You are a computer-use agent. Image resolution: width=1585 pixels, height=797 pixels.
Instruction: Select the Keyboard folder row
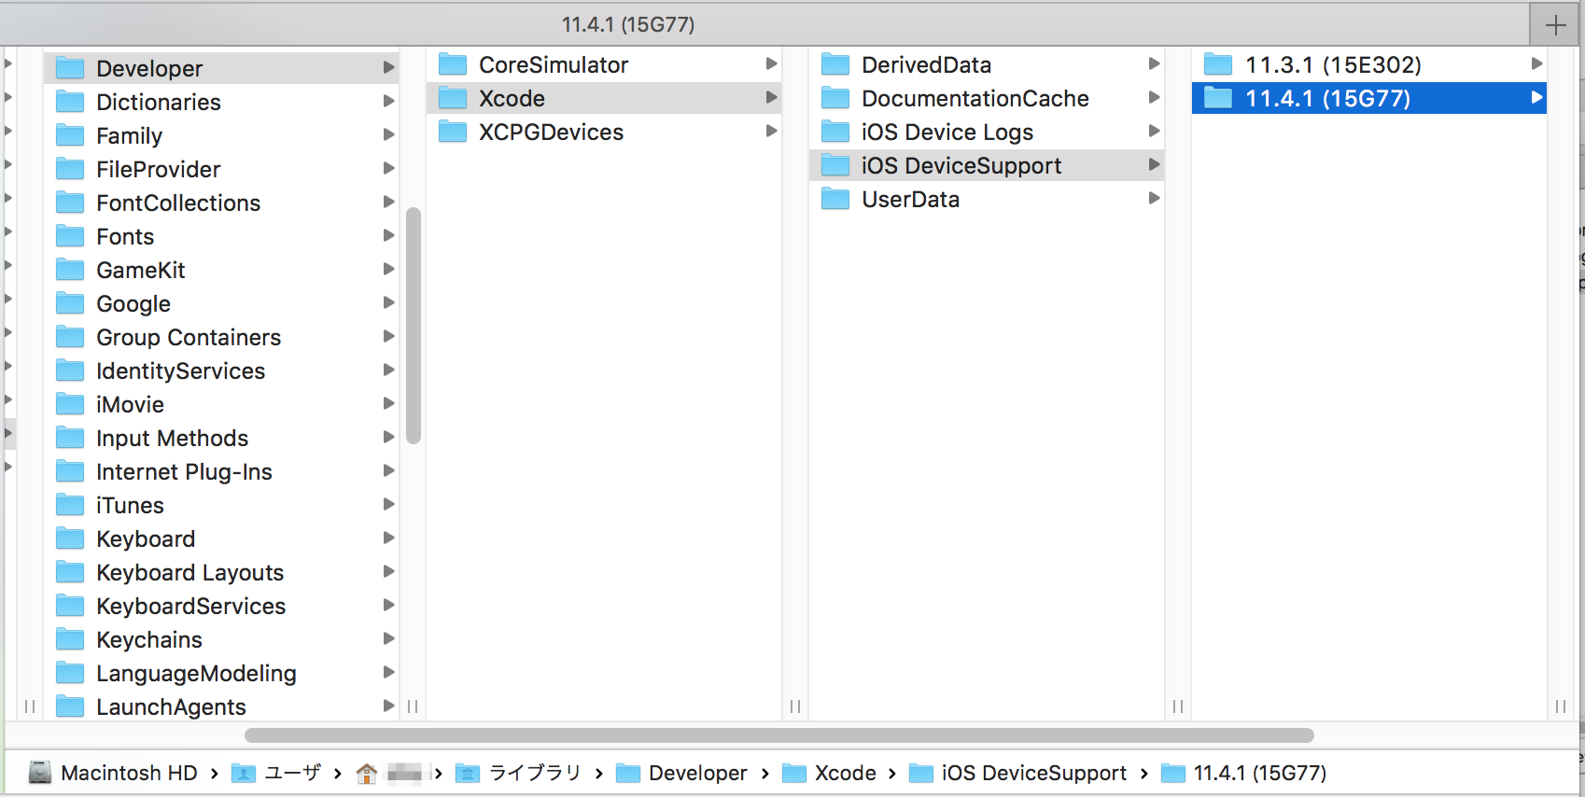(221, 538)
